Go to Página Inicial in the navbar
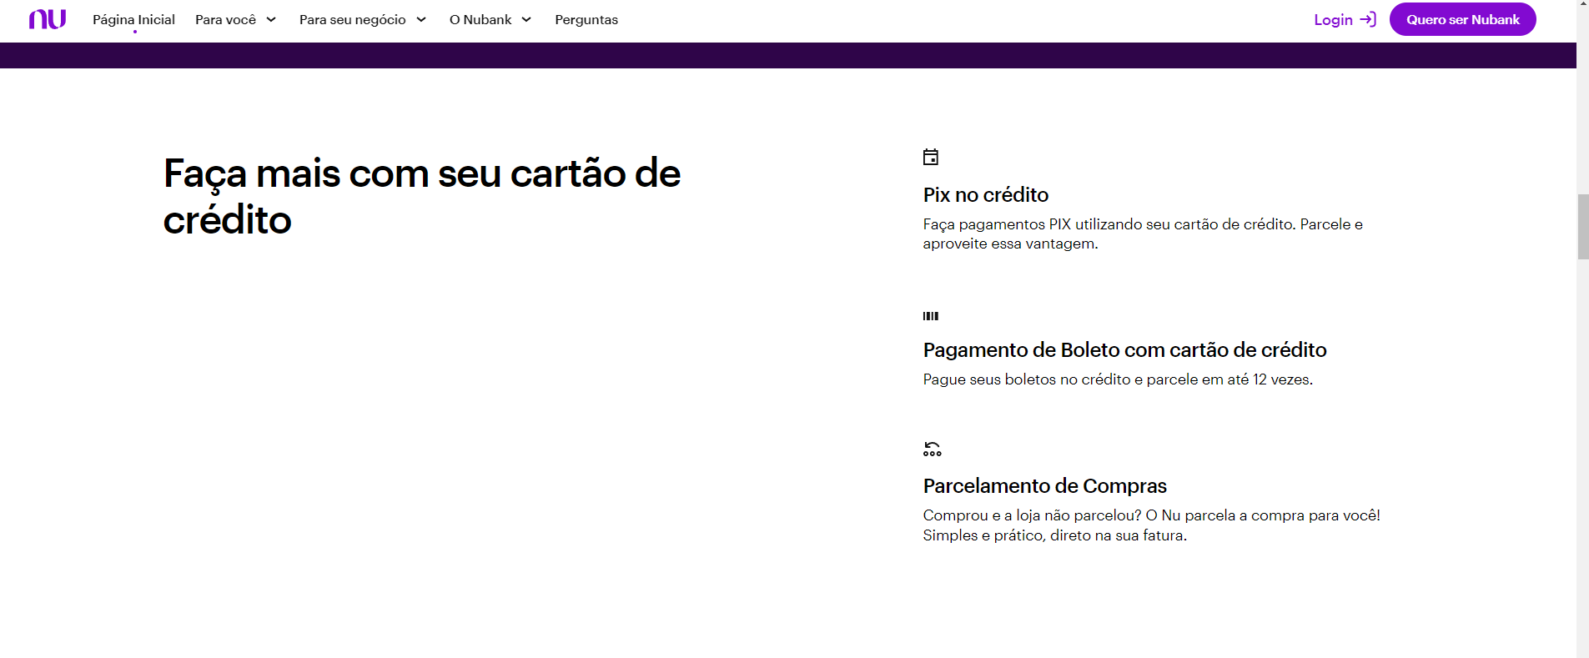 [133, 20]
